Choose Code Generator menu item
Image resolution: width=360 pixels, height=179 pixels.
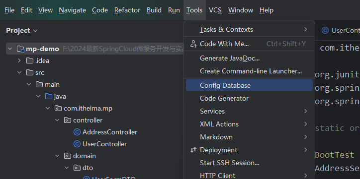[249, 98]
